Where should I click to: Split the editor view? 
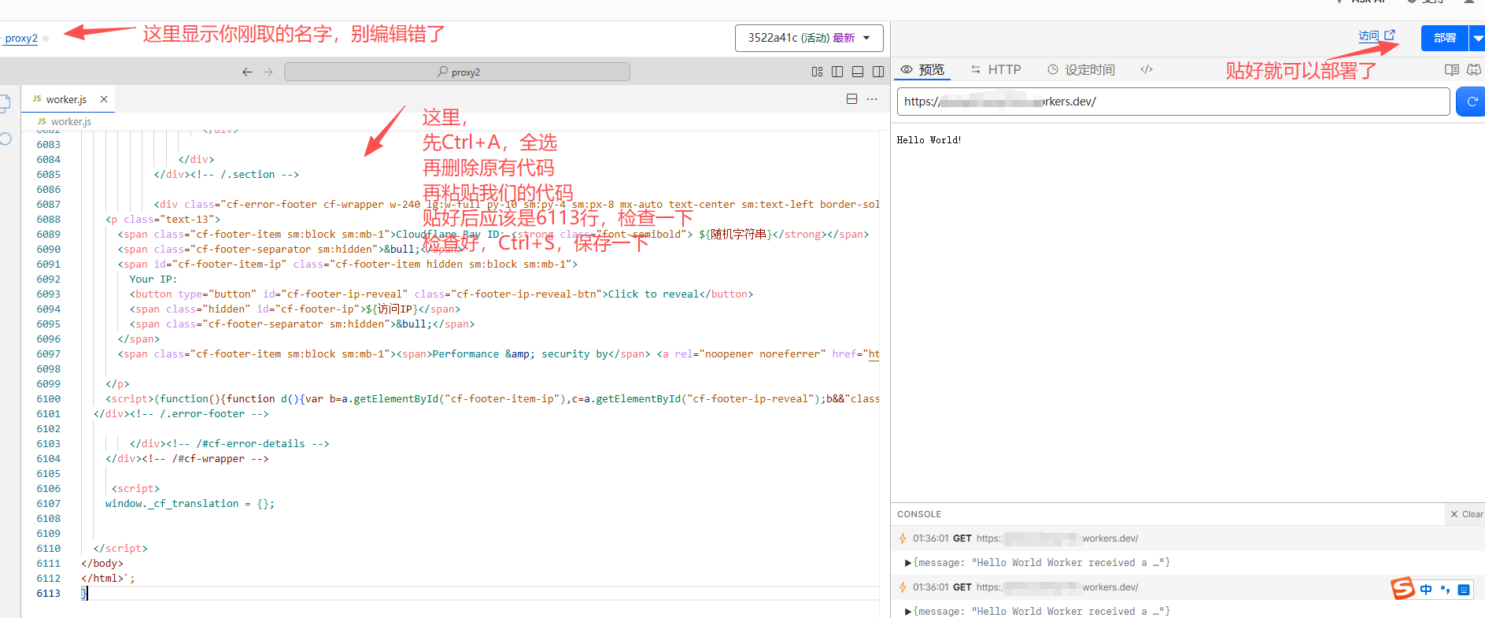(x=851, y=99)
